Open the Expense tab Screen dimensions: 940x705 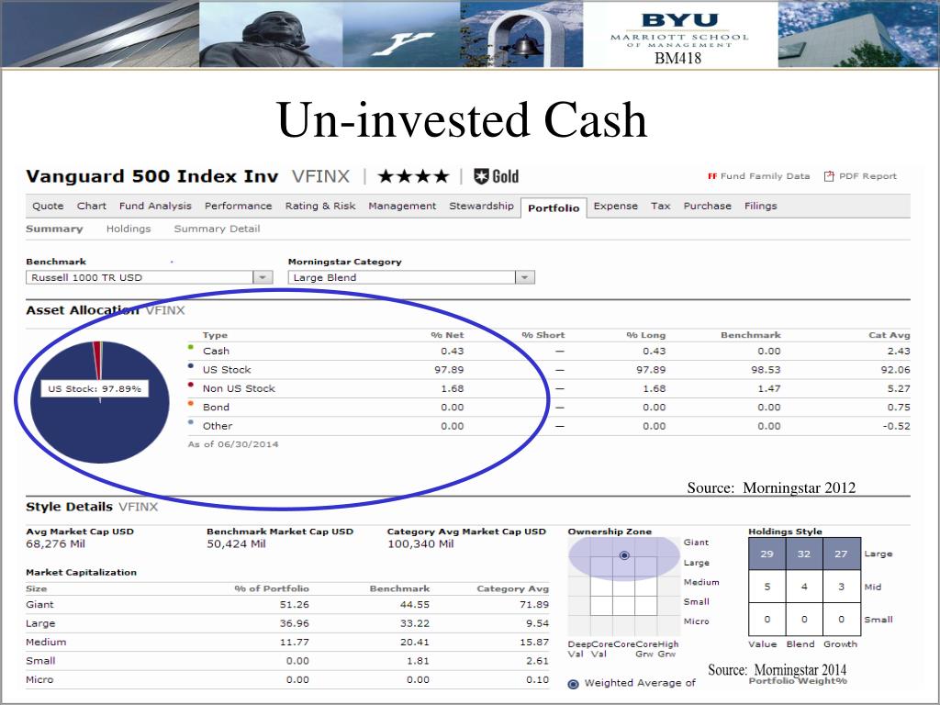click(616, 206)
